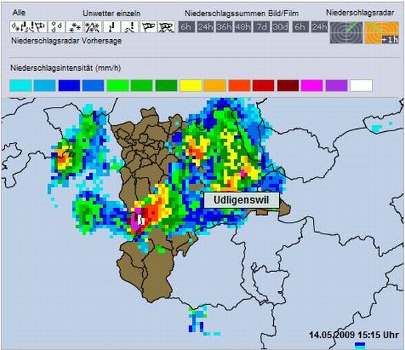
Task: Play the second 6h precipitation film
Action: click(x=300, y=27)
